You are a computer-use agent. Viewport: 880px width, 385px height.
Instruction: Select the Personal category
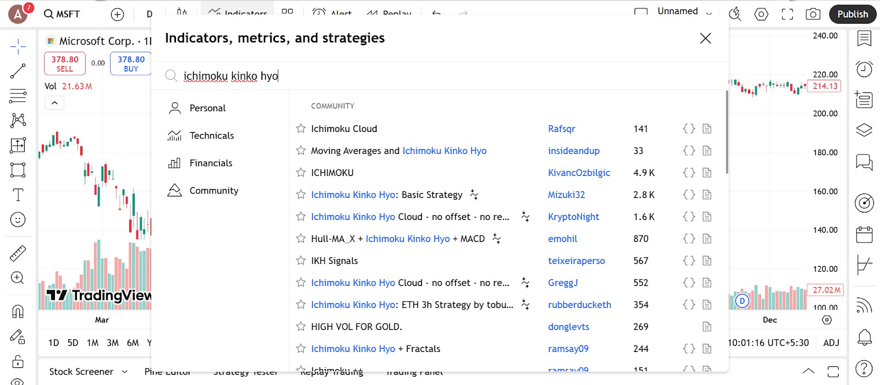point(220,108)
